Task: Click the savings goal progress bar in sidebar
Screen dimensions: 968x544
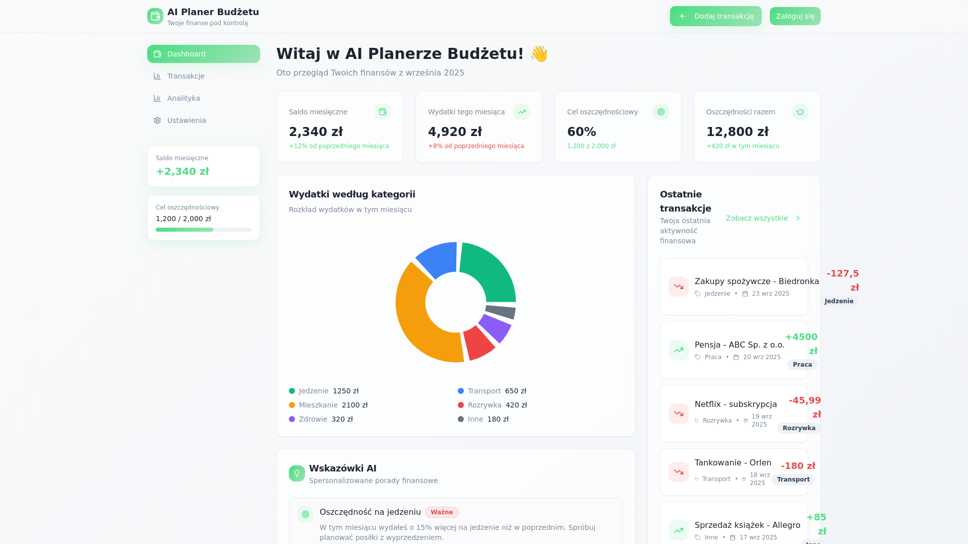Action: 204,230
